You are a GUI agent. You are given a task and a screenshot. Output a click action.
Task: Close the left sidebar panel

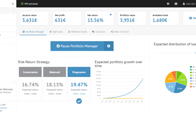13,4
